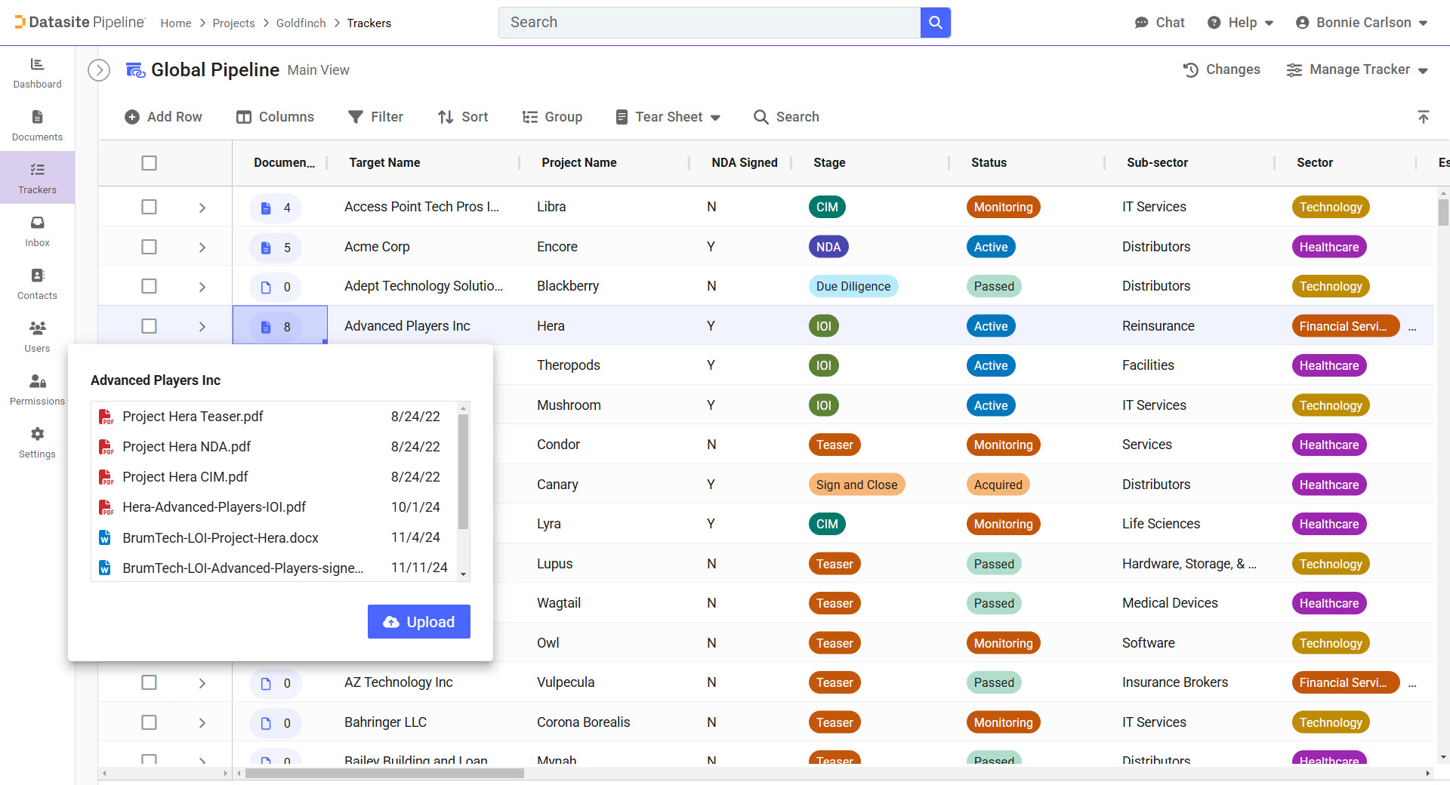Click the scroll-to-top arrow icon

pyautogui.click(x=1423, y=117)
